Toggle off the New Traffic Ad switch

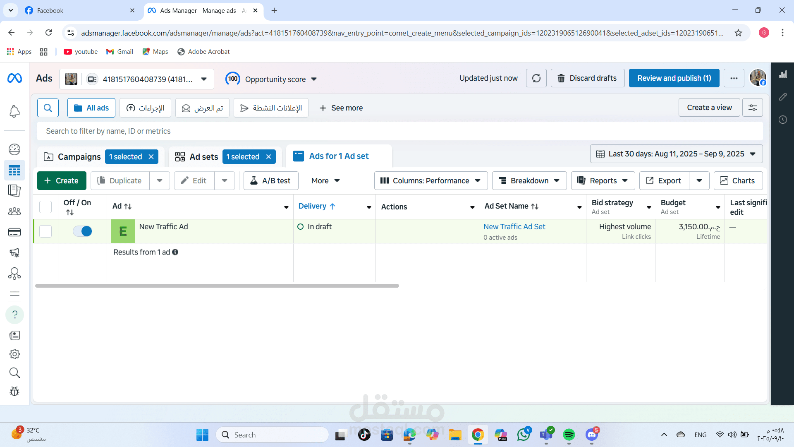82,231
